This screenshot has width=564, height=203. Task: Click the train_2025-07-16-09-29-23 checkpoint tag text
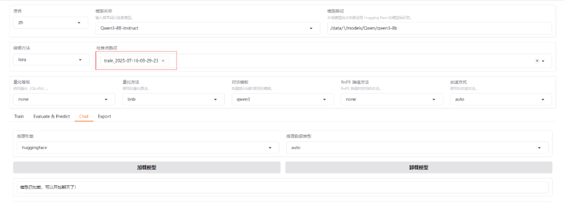pos(131,61)
